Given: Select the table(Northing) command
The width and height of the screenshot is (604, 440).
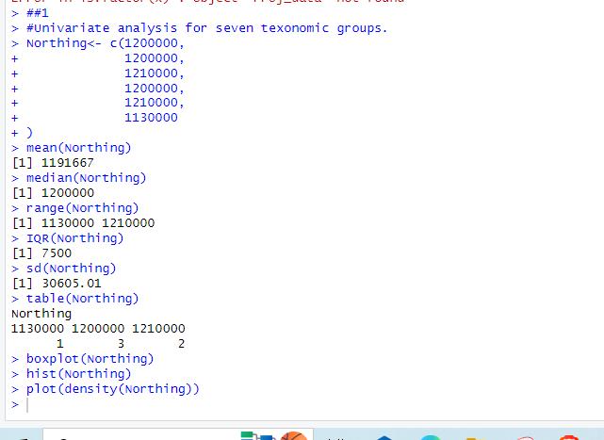Looking at the screenshot, I should [82, 299].
